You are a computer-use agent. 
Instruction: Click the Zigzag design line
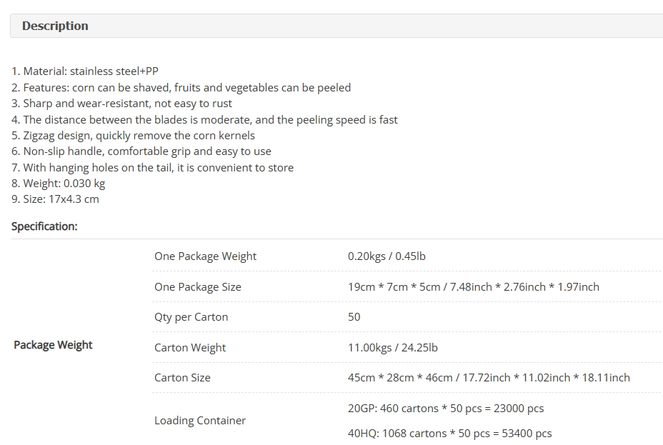[133, 136]
